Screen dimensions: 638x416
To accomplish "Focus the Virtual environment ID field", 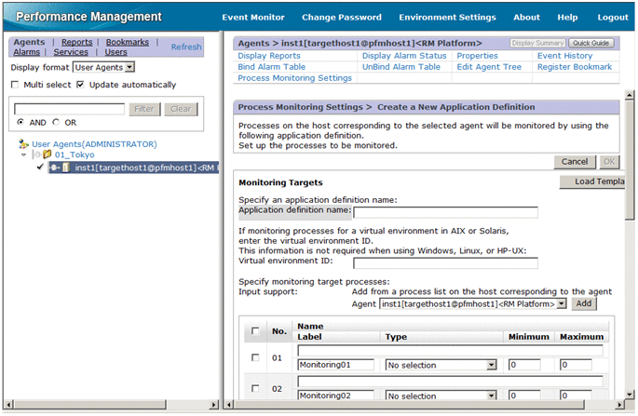I will [445, 263].
